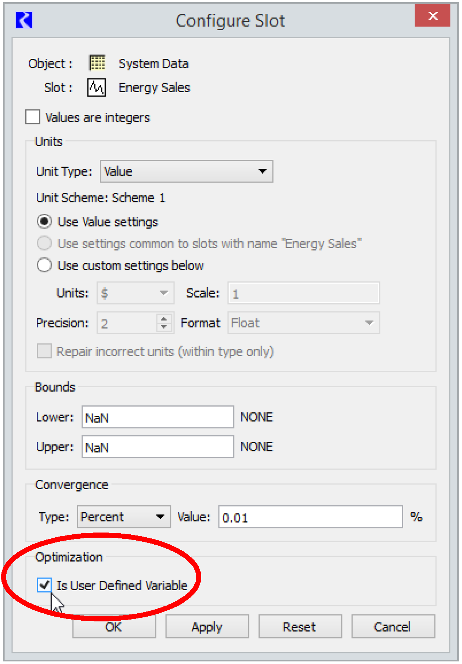The image size is (462, 664).
Task: Click the Lower bound input field
Action: tap(158, 417)
